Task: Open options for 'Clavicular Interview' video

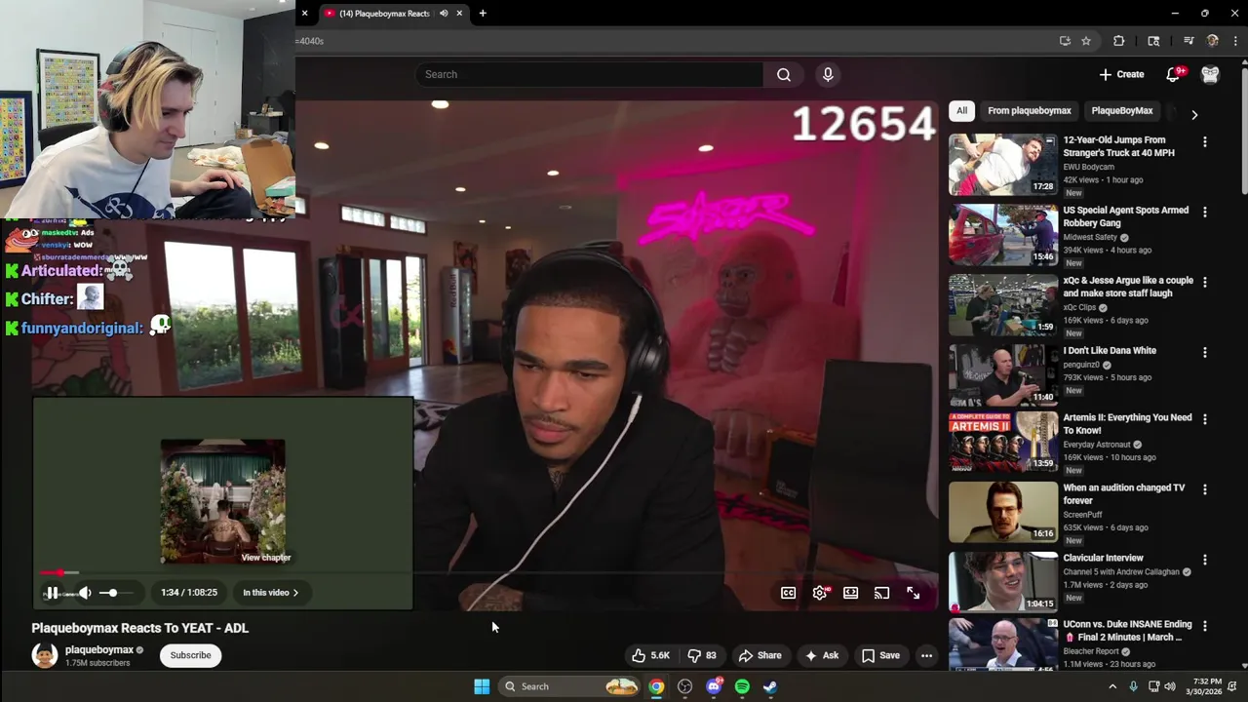Action: [1205, 560]
